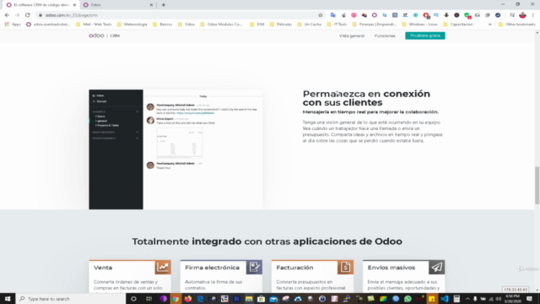Expand the Odoo Modulos Co... bookmark folder
The width and height of the screenshot is (540, 304).
coord(221,24)
